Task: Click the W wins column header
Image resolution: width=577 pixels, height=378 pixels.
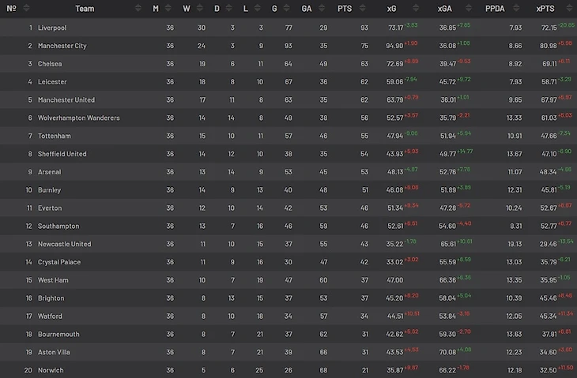Action: point(187,9)
